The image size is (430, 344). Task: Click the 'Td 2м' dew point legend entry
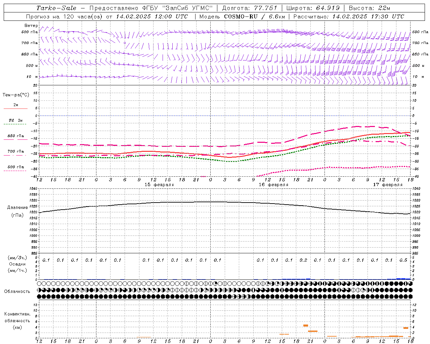(x=16, y=120)
